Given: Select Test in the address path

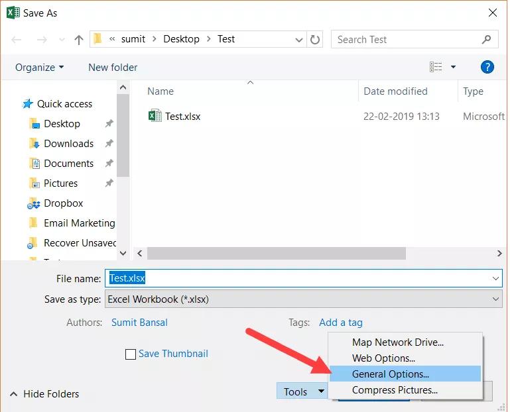Looking at the screenshot, I should tap(226, 39).
